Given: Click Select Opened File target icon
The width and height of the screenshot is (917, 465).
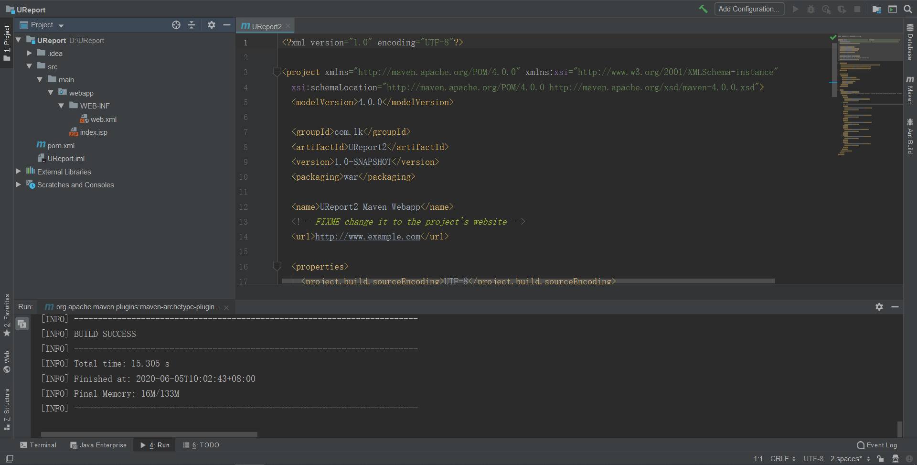Looking at the screenshot, I should [176, 25].
